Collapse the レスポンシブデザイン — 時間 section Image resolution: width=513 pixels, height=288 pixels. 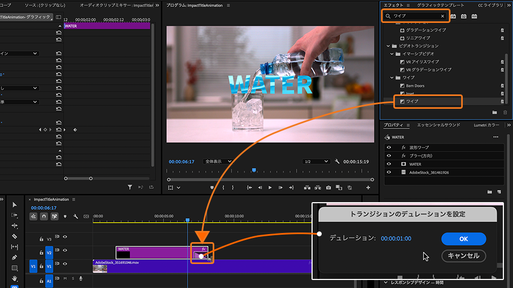[x=386, y=283]
